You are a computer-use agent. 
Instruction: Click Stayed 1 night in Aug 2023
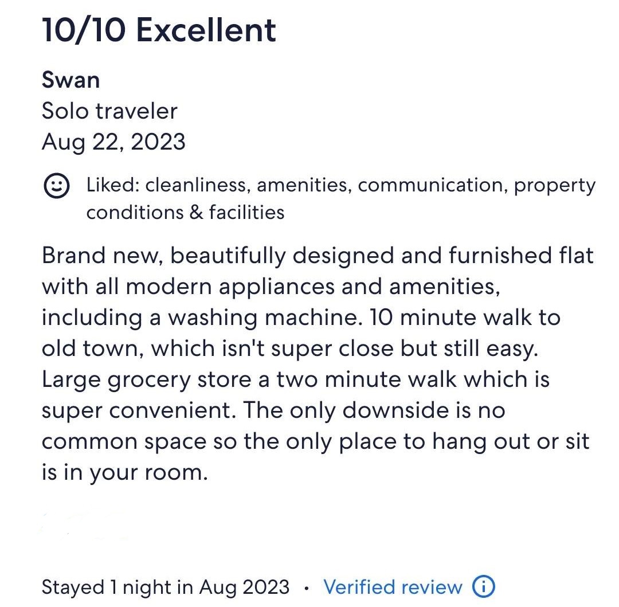(x=166, y=587)
